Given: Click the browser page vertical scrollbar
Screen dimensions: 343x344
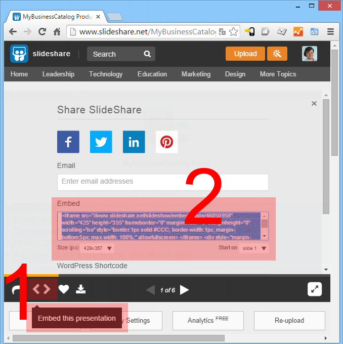Looking at the screenshot, I should 334,103.
